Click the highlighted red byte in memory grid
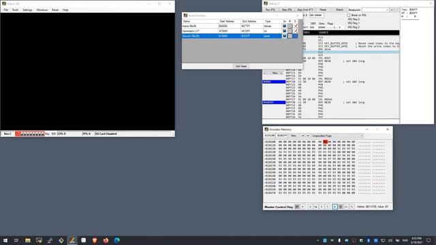 (325, 142)
